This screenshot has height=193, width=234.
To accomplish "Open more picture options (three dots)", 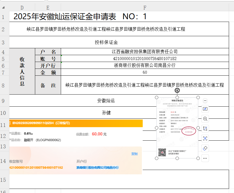I will click(205, 158).
